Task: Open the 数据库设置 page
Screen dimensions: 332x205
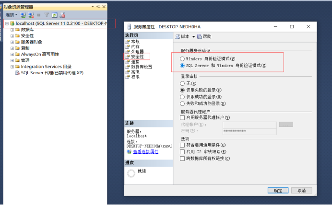Action: pyautogui.click(x=142, y=67)
